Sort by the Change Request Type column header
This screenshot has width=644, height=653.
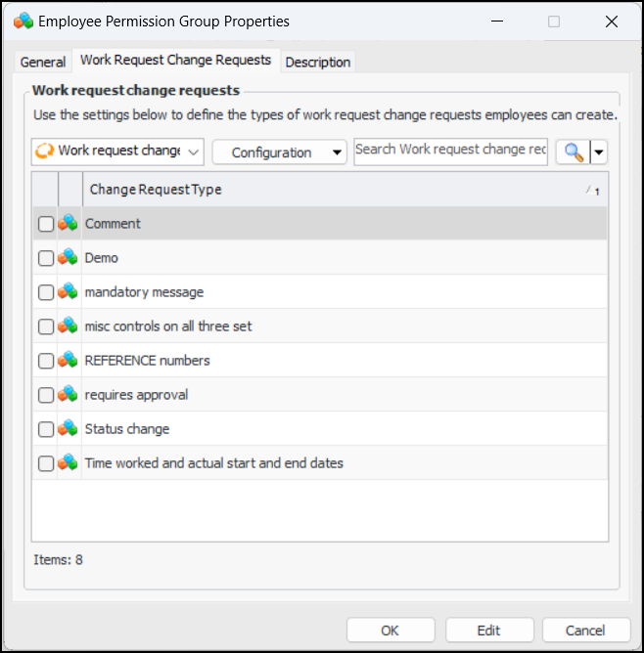coord(333,190)
